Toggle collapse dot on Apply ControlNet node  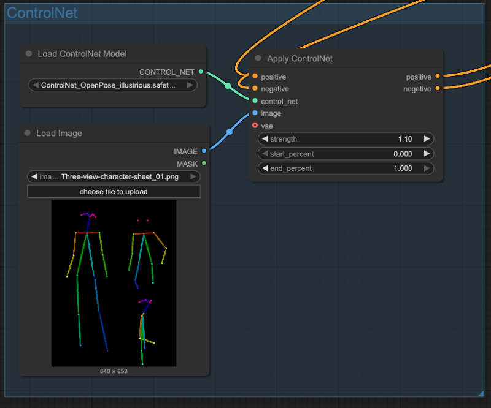(258, 59)
